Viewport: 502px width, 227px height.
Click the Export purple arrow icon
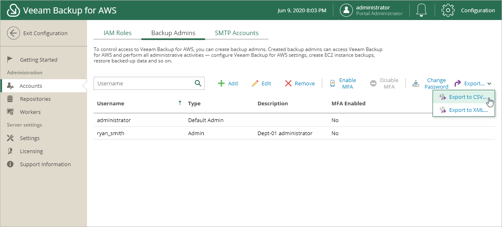coord(457,83)
